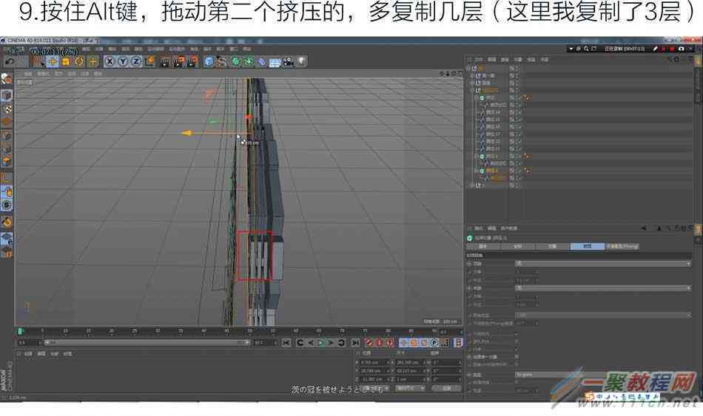Toggle 创建单一对象 checkbox
The width and height of the screenshot is (703, 416).
[x=517, y=357]
